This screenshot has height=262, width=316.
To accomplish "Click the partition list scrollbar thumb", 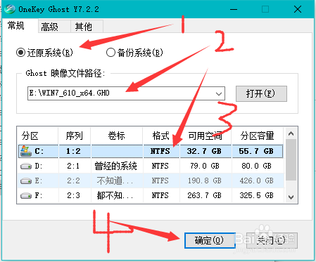I will pos(291,160).
